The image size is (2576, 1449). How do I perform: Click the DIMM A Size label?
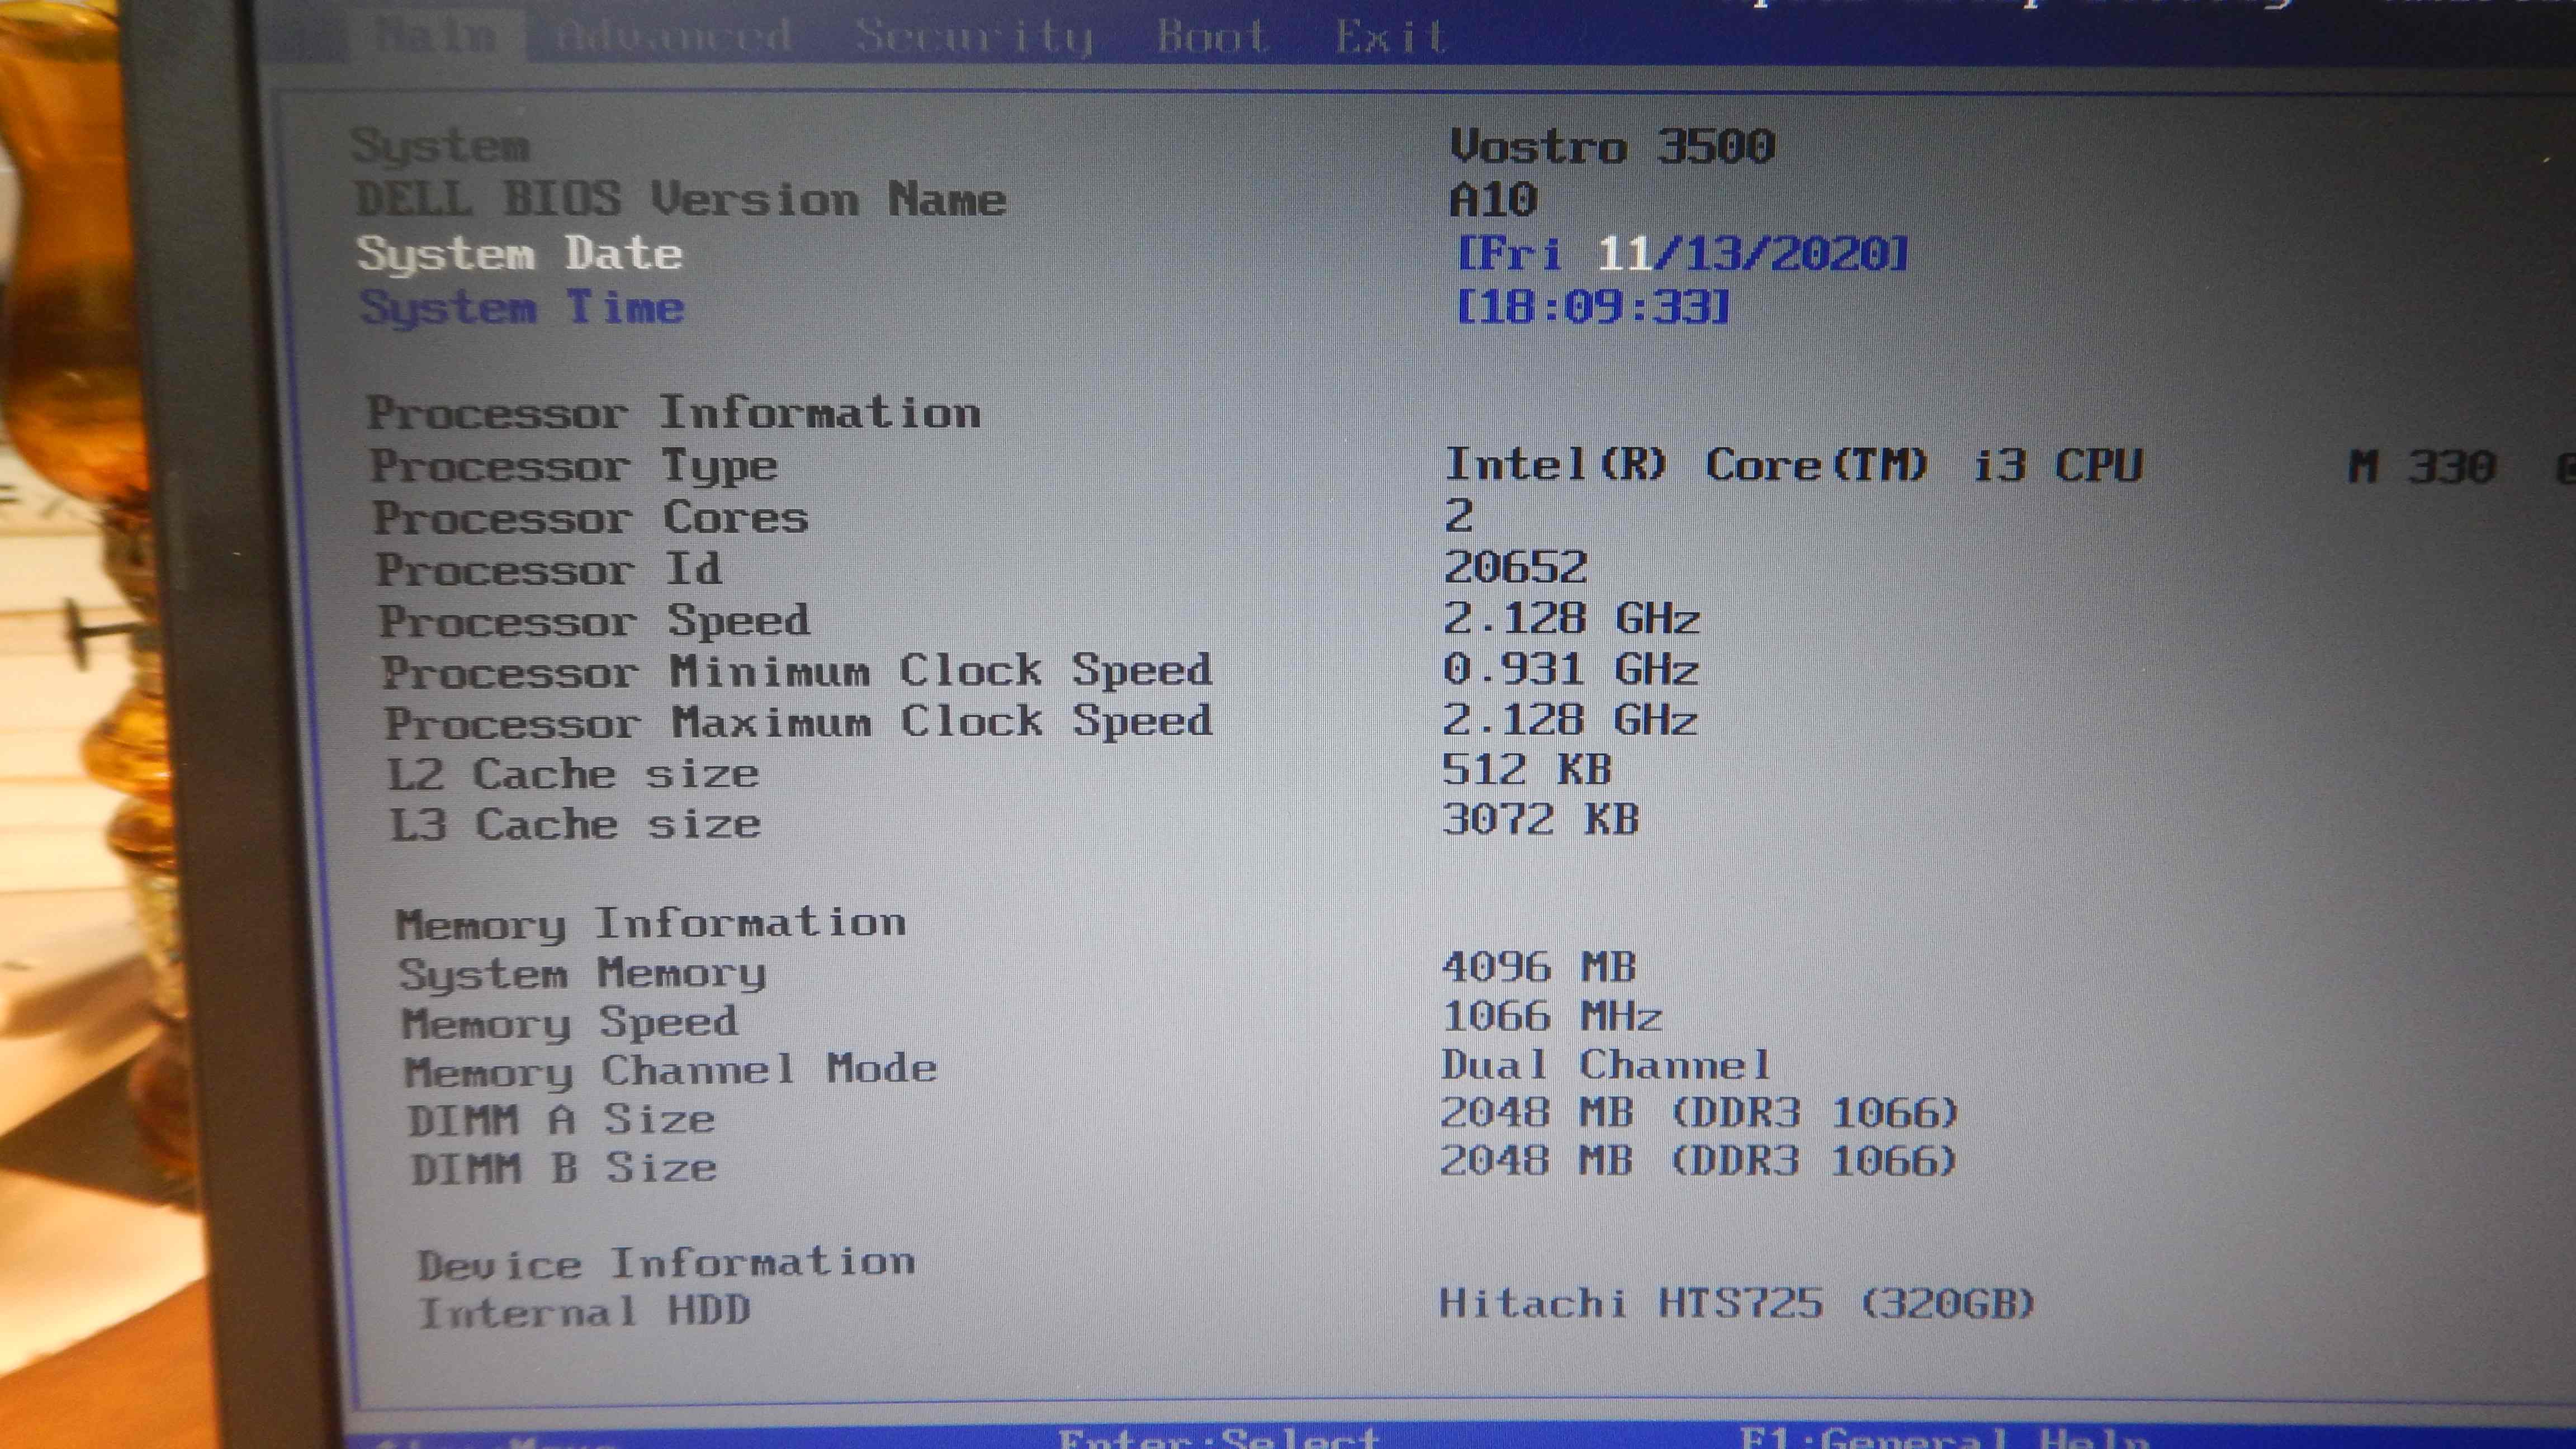561,1120
